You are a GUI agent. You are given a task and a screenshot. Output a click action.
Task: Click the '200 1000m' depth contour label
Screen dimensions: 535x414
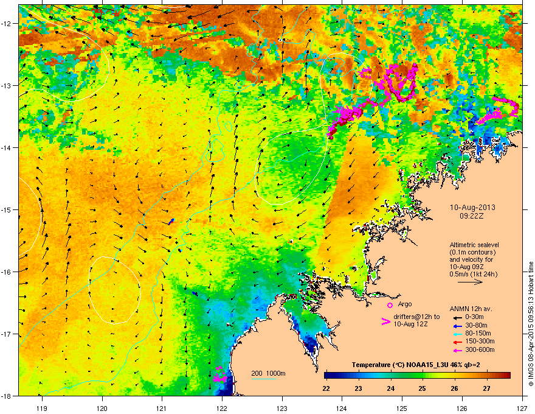click(269, 373)
